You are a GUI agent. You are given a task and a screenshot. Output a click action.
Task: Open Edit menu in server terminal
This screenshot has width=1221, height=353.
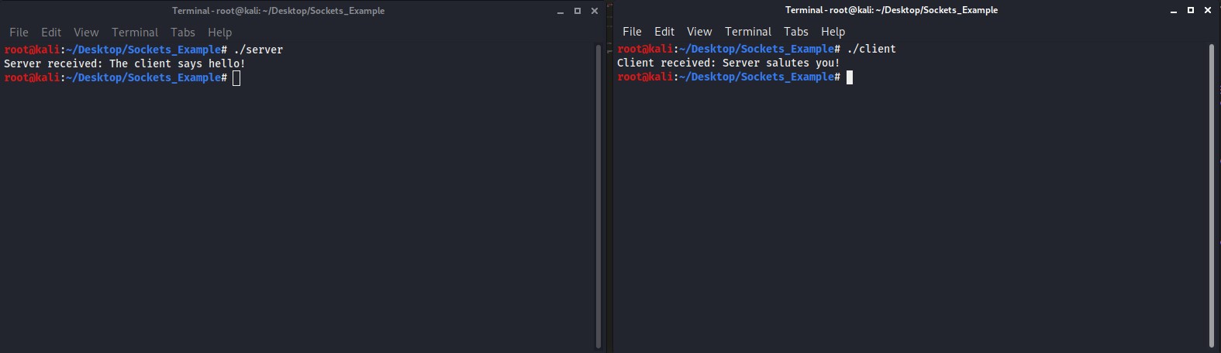51,33
